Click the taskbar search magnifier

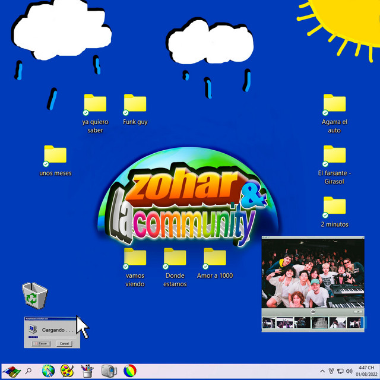28,371
